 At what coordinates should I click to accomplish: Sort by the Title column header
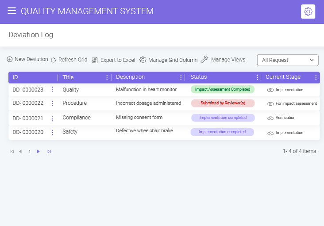click(68, 77)
